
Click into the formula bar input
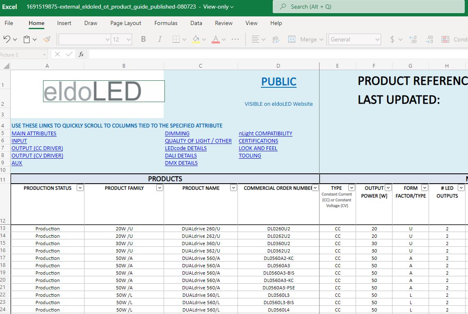(278, 54)
